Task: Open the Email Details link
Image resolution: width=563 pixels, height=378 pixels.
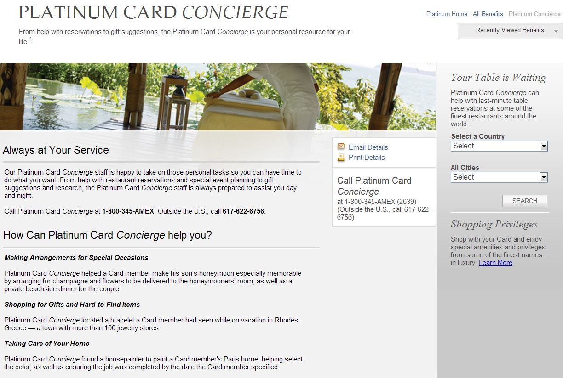Action: click(x=368, y=147)
